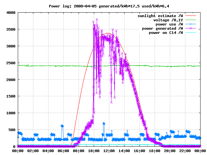207x155 pixels.
Task: Click the 'power generated /W' legend label
Action: [x=162, y=28]
